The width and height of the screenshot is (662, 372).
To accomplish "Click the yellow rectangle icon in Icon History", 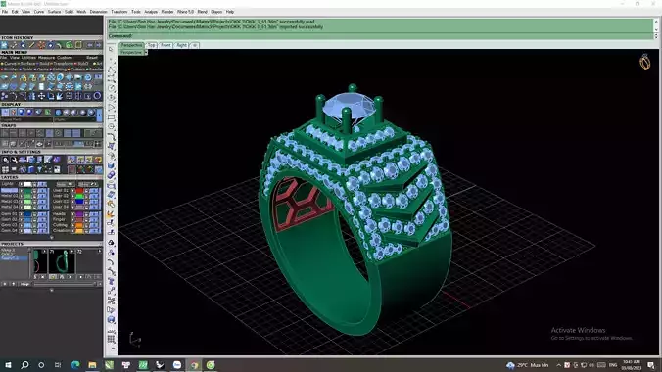I will pos(78,45).
